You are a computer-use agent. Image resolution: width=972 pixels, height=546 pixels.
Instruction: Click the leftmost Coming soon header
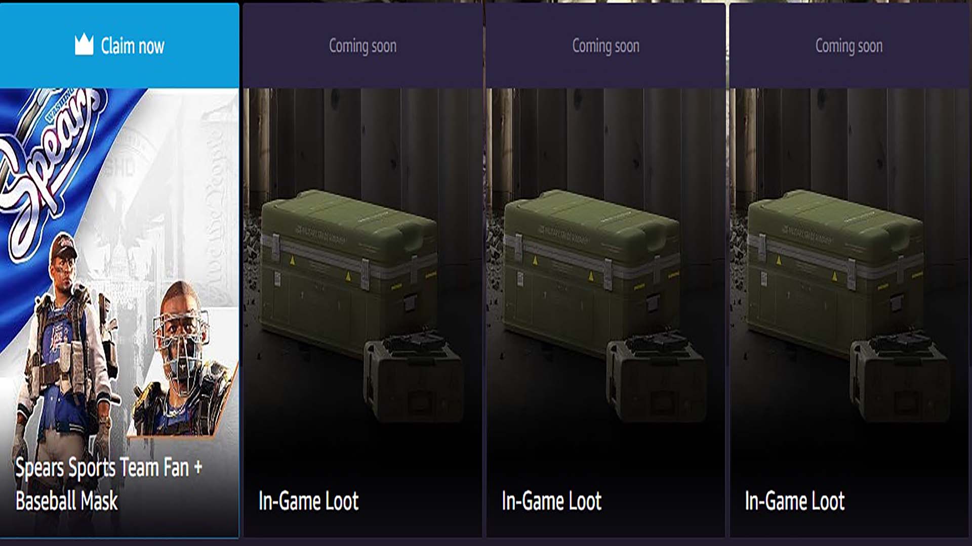point(362,46)
